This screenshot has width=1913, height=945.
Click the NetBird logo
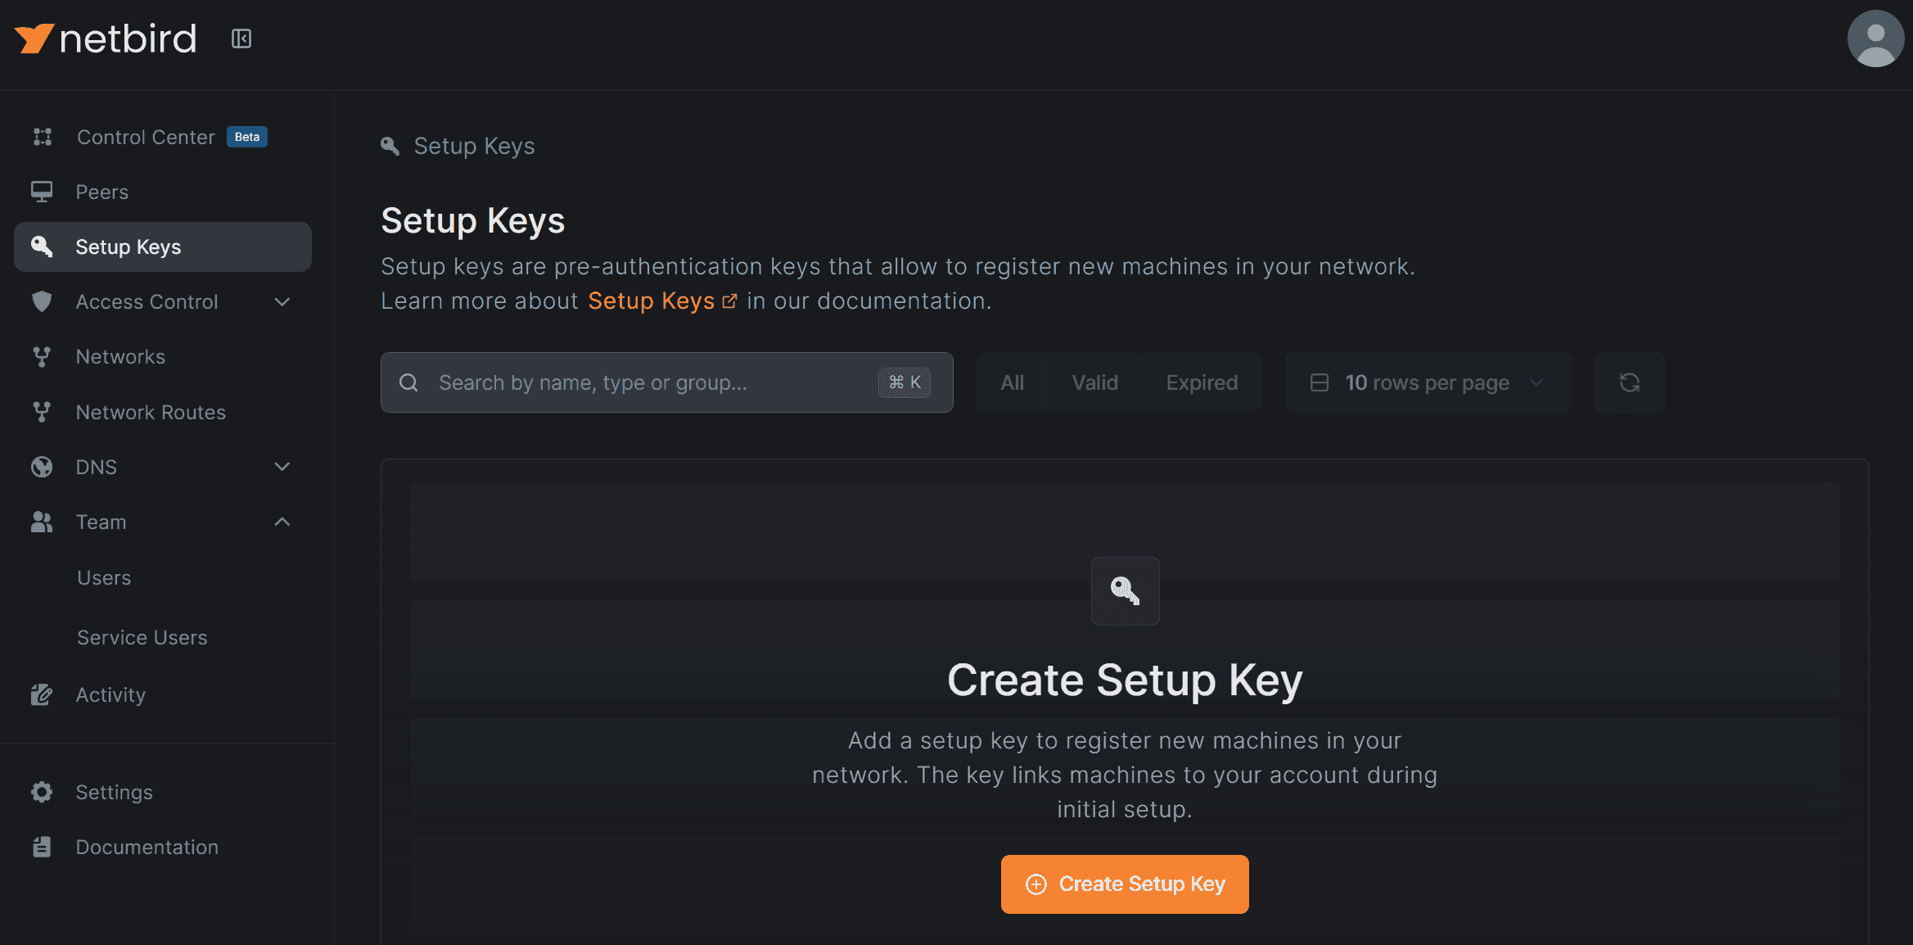tap(106, 38)
